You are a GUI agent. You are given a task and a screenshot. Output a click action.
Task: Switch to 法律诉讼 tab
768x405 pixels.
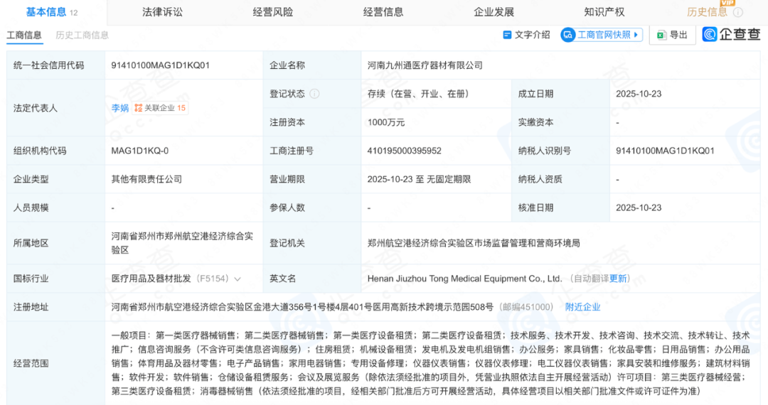click(x=162, y=12)
